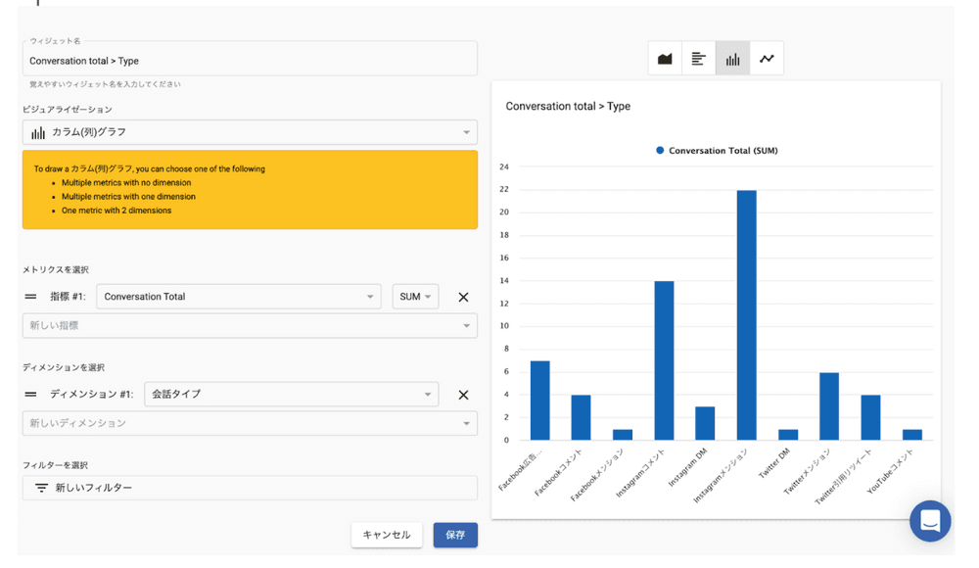
Task: Click the キャンセル button
Action: pyautogui.click(x=387, y=535)
